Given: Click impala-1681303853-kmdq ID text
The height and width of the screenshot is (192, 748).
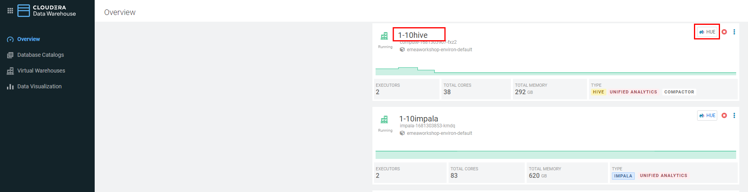Looking at the screenshot, I should coord(427,126).
